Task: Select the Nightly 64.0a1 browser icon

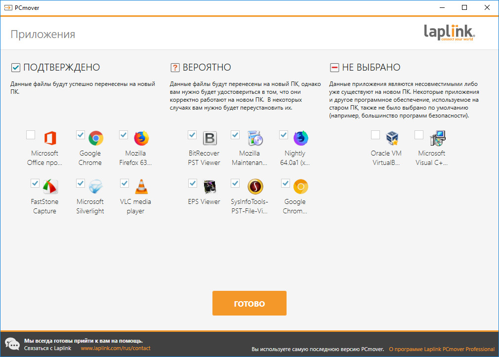Action: 300,138
